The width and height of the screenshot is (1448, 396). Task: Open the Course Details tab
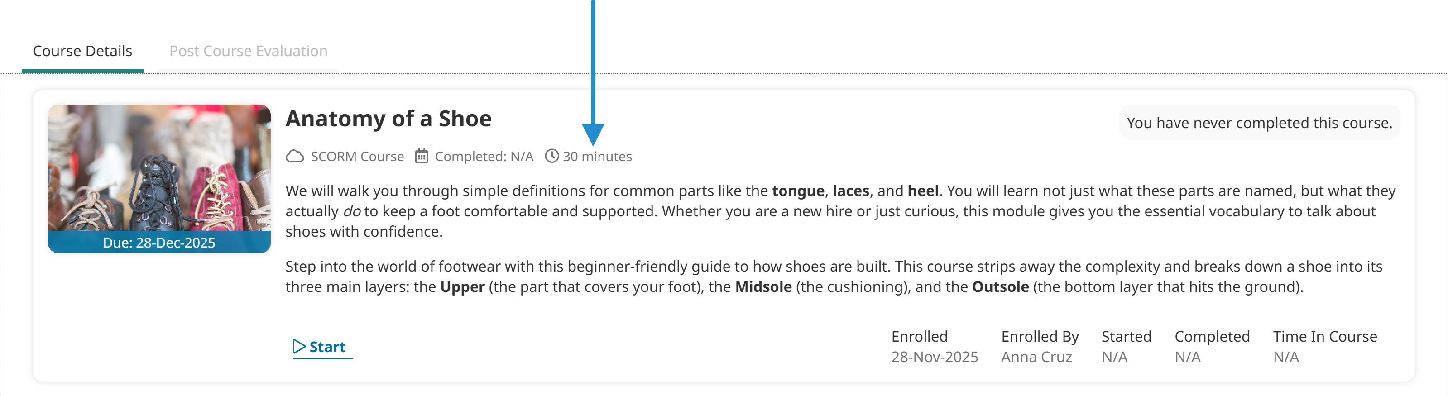tap(82, 51)
